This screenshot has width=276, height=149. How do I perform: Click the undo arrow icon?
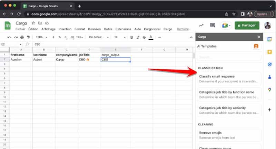(9, 37)
